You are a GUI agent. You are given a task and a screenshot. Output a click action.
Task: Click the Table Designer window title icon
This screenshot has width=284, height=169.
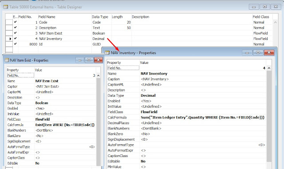coord(6,7)
